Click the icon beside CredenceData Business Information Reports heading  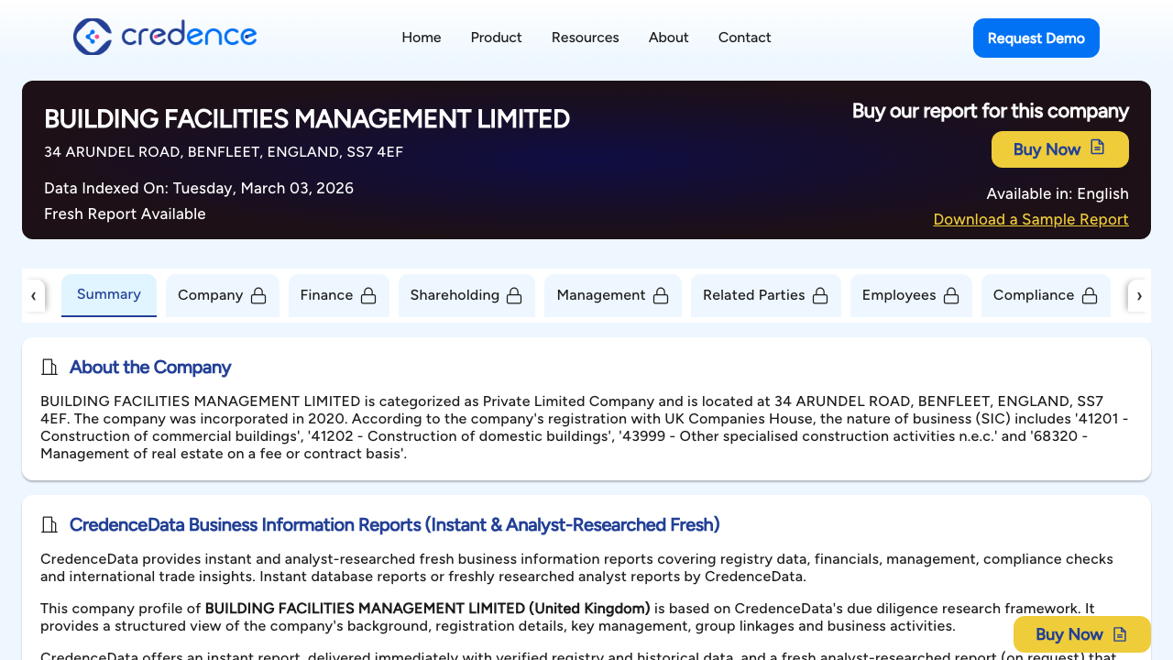coord(49,524)
